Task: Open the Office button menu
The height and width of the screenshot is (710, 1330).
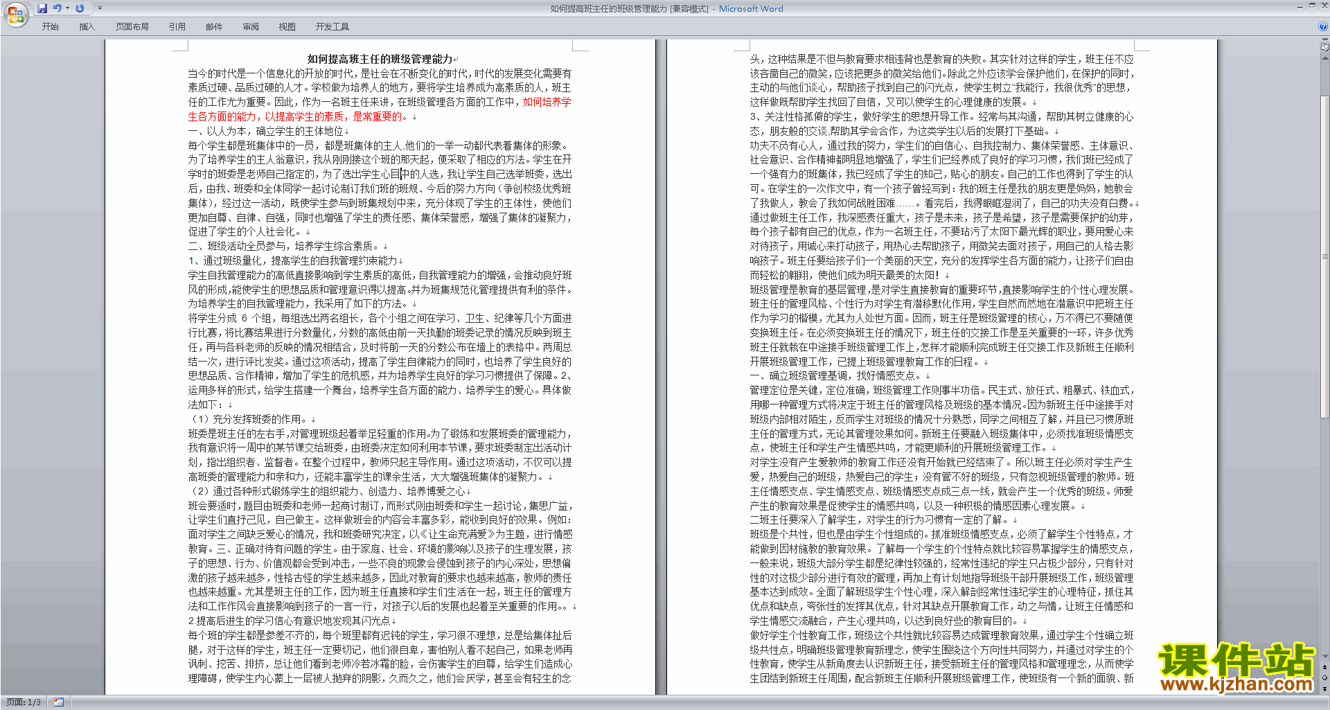Action: coord(15,14)
